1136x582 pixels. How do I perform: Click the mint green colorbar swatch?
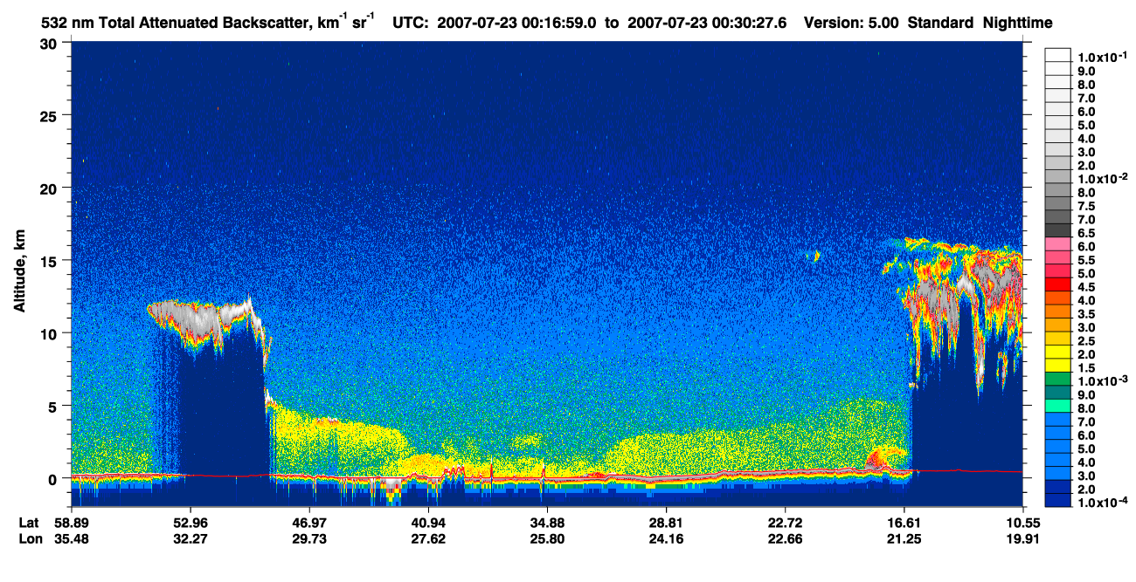coord(1058,405)
